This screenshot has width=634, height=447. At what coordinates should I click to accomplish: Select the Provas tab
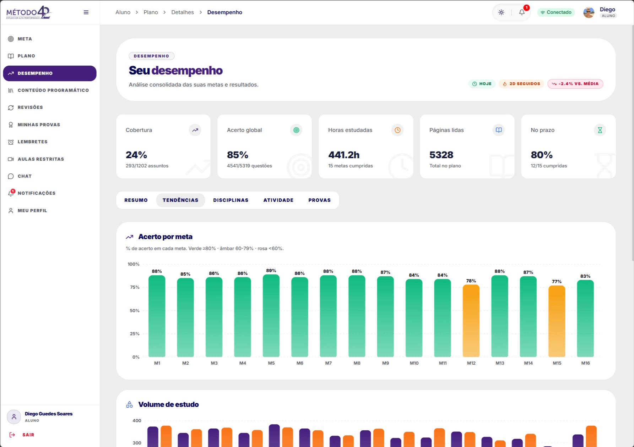[319, 200]
